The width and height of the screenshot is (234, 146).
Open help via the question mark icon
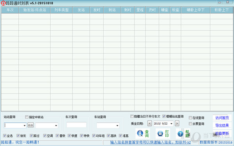coord(180,134)
